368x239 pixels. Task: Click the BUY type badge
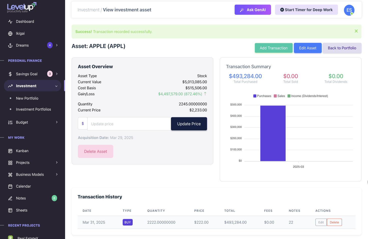[128, 222]
